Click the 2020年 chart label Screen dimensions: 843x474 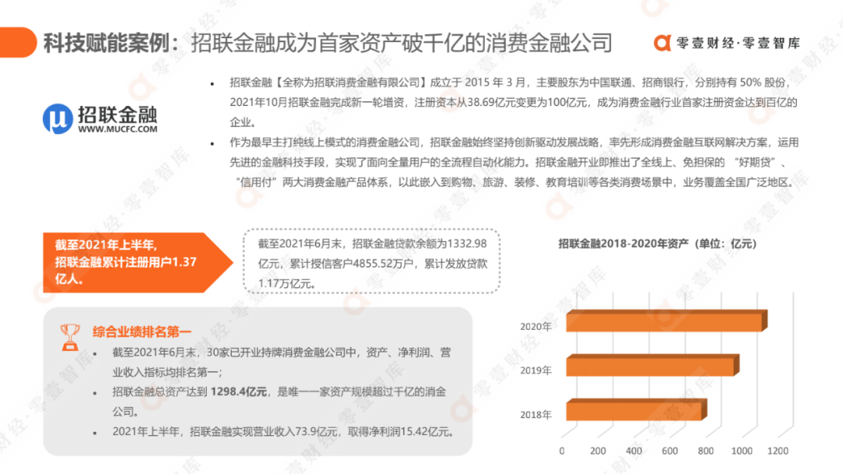point(535,327)
